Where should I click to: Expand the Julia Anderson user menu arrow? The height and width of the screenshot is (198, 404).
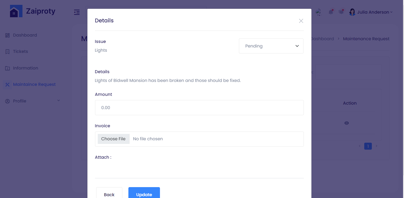[x=391, y=12]
